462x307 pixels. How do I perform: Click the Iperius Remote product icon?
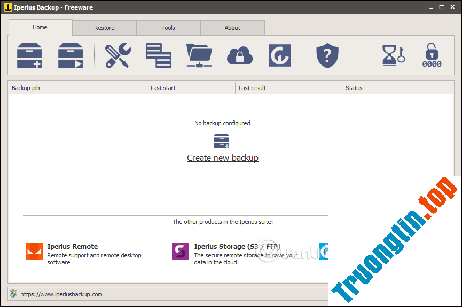pos(34,251)
